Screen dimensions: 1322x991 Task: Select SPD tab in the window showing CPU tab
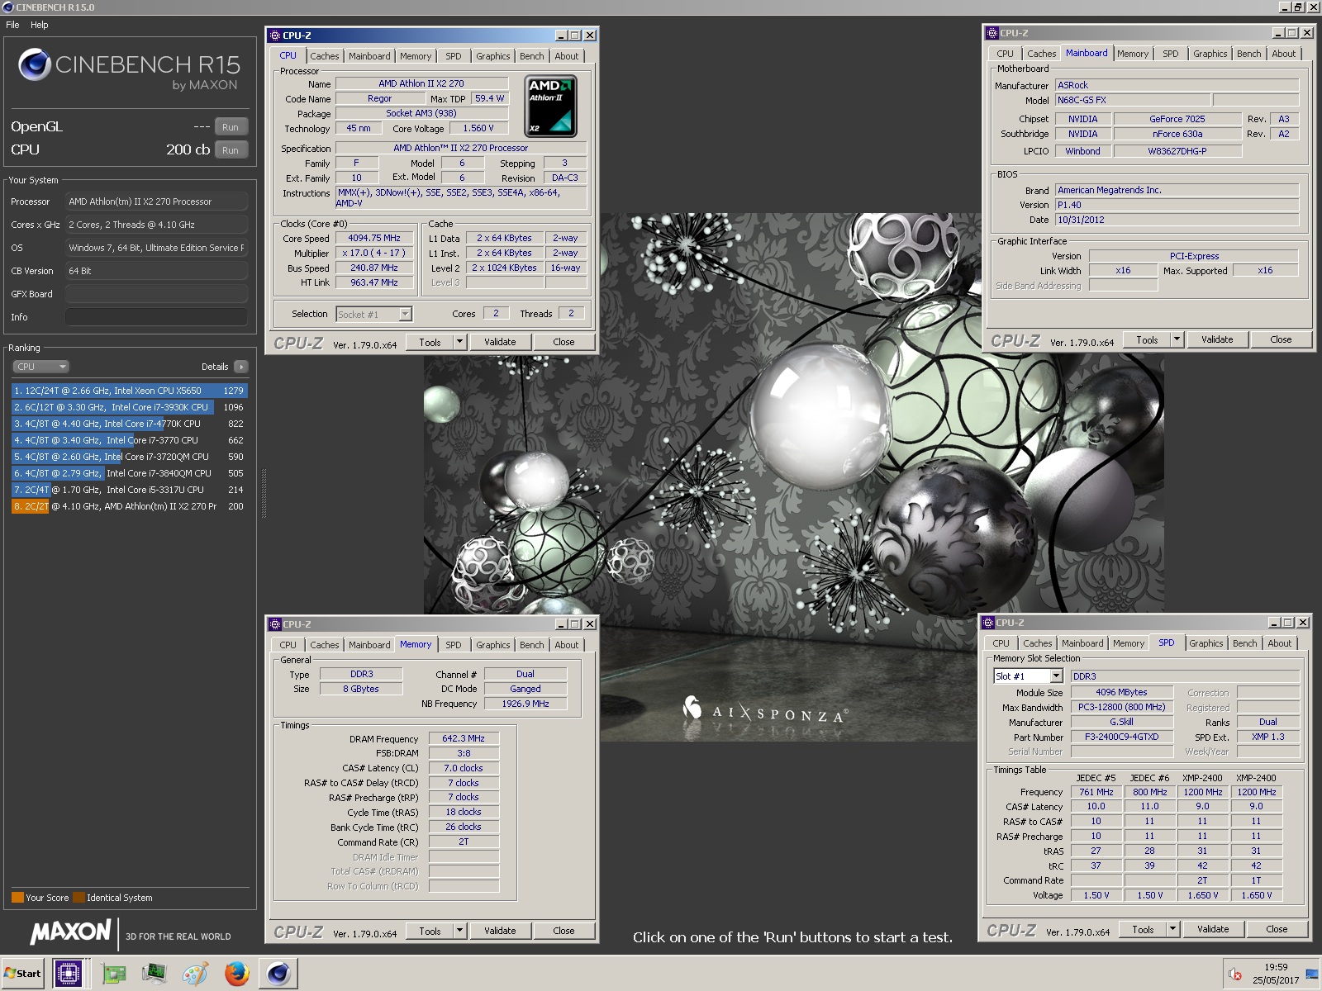click(x=454, y=56)
